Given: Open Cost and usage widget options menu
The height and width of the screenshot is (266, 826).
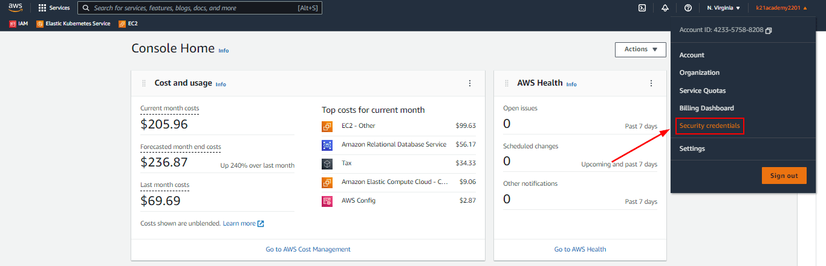Looking at the screenshot, I should click(470, 83).
